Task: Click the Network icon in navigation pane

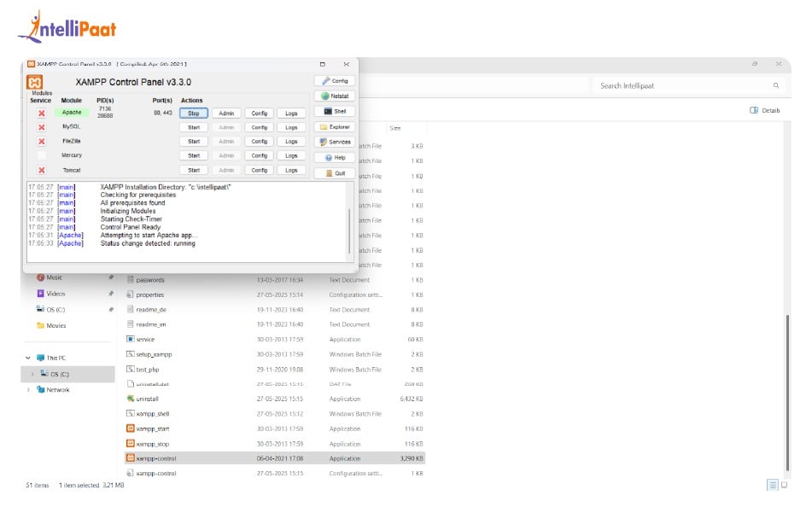Action: tap(40, 390)
